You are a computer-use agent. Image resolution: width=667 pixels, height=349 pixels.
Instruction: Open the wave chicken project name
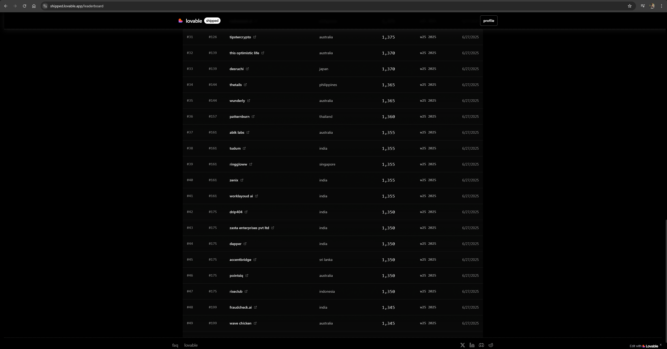[x=241, y=323]
